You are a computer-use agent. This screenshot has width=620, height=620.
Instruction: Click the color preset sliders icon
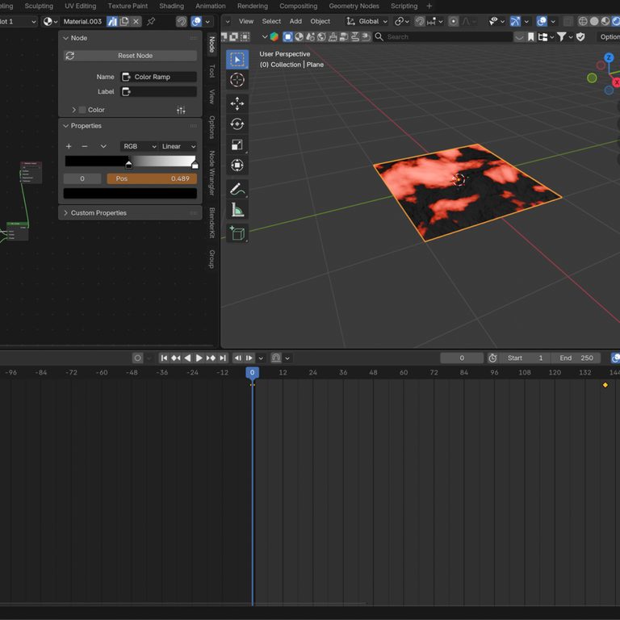181,110
